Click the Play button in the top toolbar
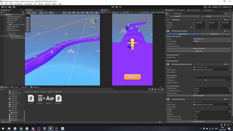 112,7
